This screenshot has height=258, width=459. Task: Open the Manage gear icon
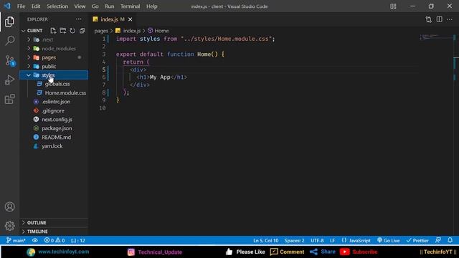click(9, 226)
